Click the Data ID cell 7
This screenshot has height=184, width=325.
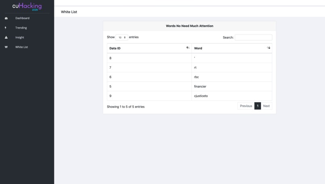(149, 67)
